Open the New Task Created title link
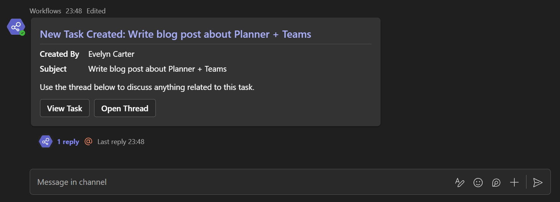This screenshot has width=560, height=202. pos(176,34)
